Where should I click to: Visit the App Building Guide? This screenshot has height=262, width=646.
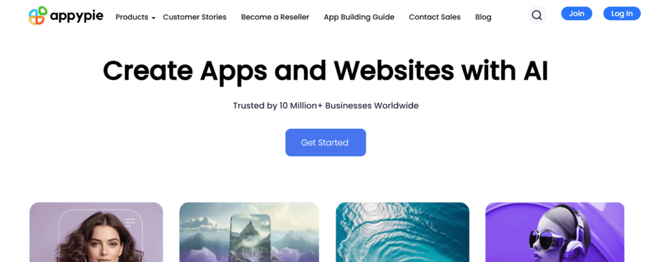point(359,17)
